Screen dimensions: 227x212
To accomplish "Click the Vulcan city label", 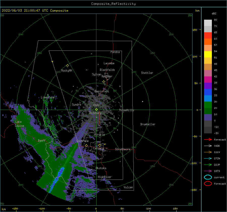I will coord(128,187).
